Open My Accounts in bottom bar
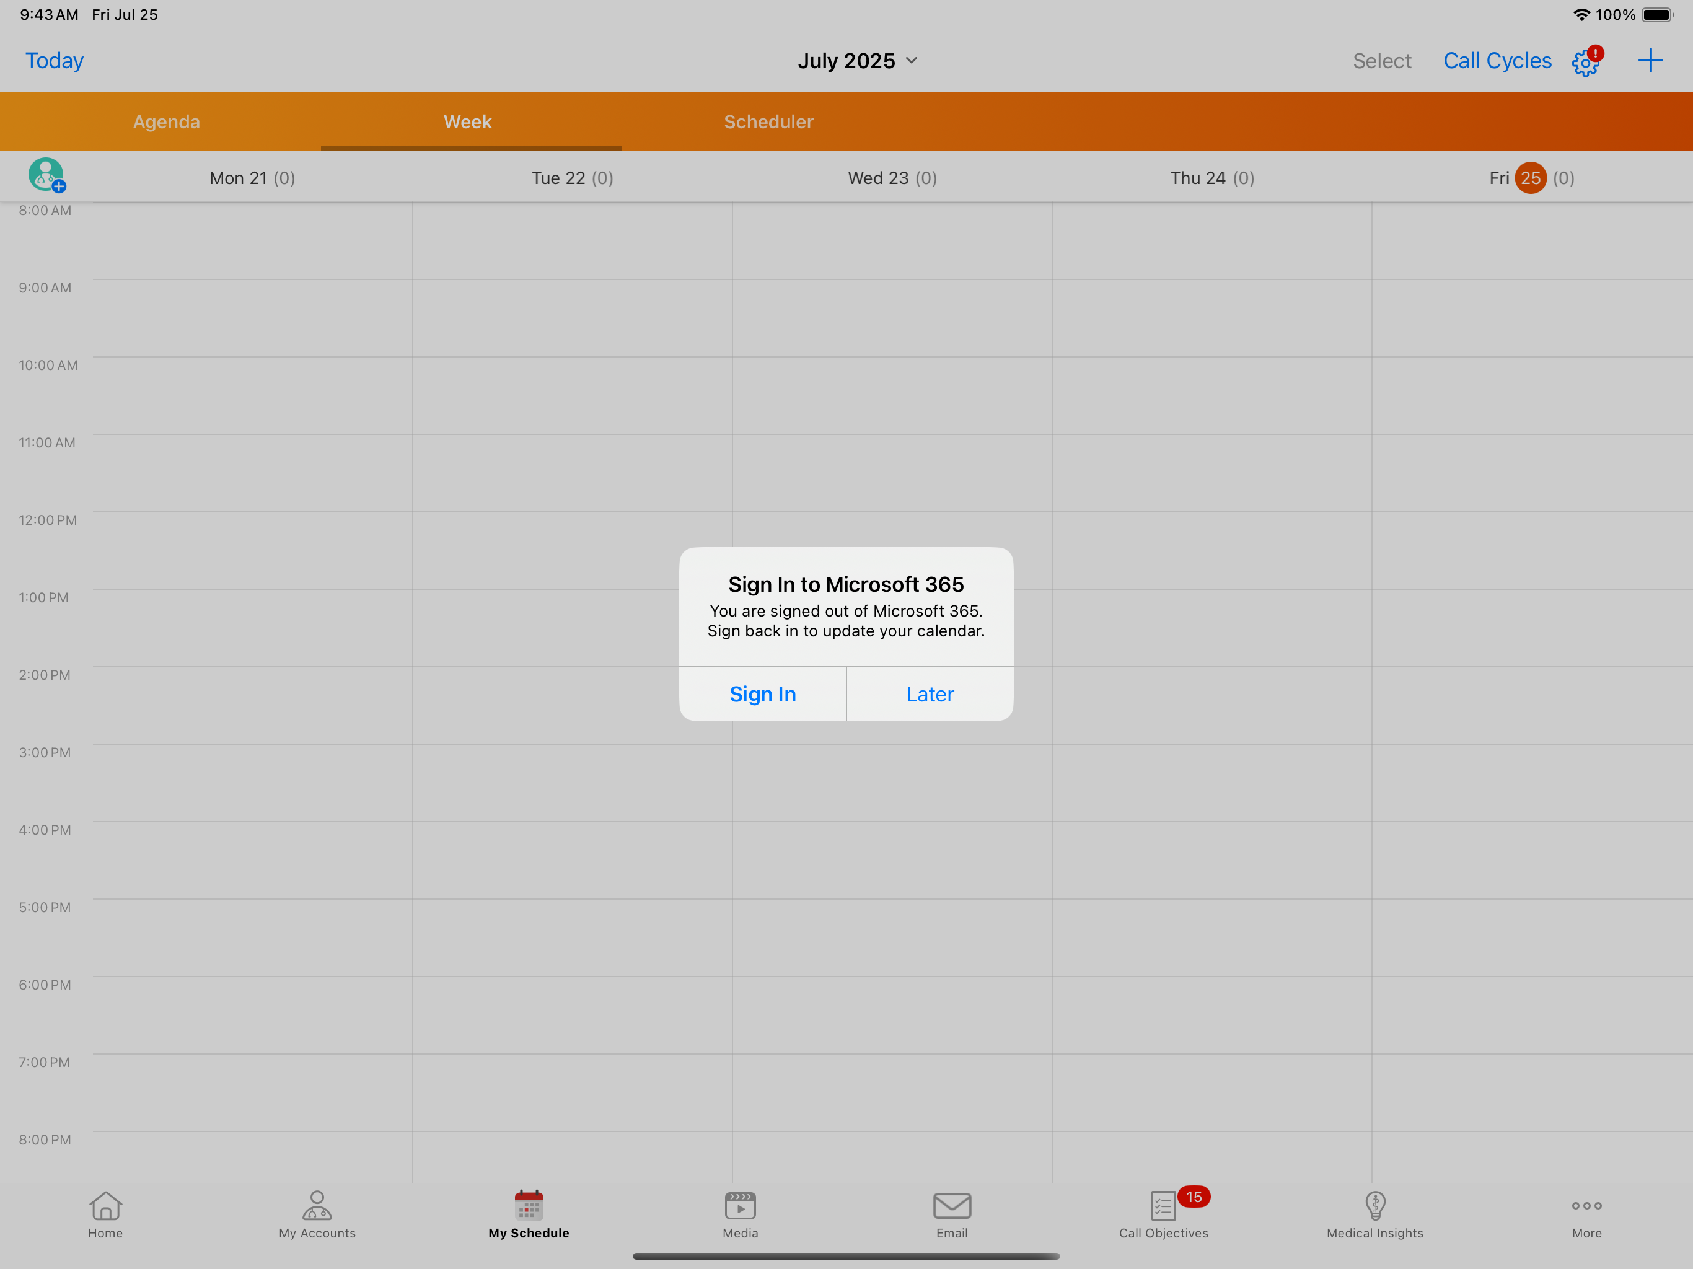Image resolution: width=1693 pixels, height=1269 pixels. pos(317,1213)
